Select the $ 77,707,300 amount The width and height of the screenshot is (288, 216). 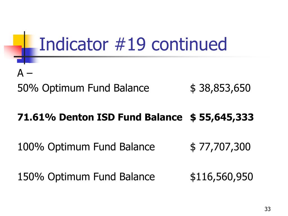point(220,147)
